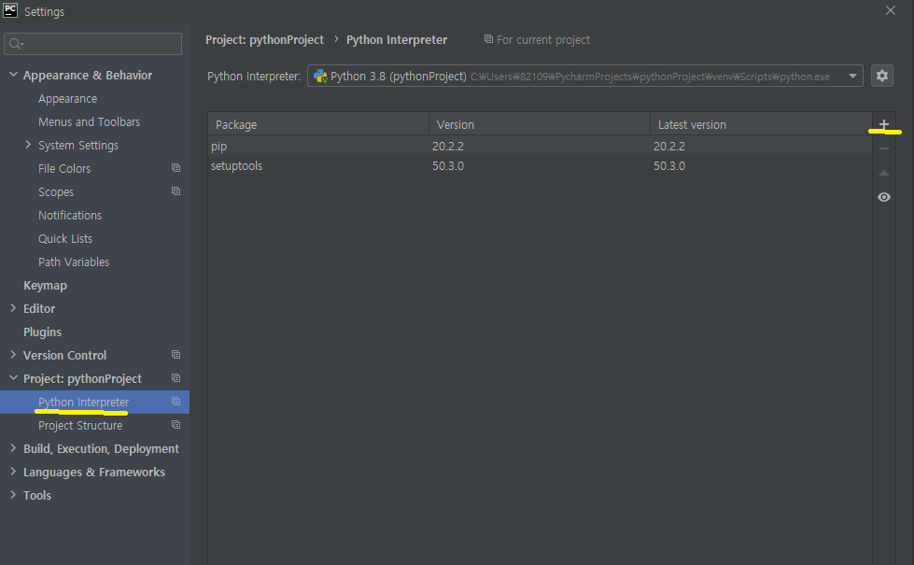Collapse the Project: pythonProject section
Viewport: 914px width, 565px height.
point(13,378)
